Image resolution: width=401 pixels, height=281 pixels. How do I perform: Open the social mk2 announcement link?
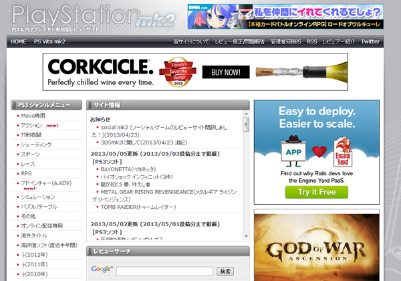[x=160, y=131]
